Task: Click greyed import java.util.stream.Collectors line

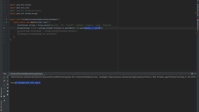Action: [26, 11]
